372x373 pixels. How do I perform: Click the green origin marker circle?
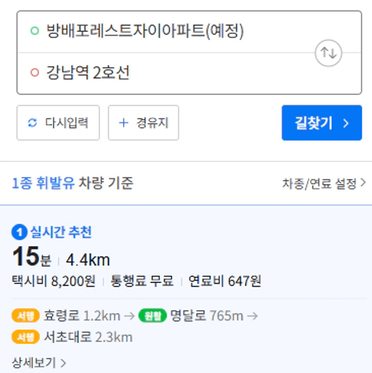click(x=35, y=31)
